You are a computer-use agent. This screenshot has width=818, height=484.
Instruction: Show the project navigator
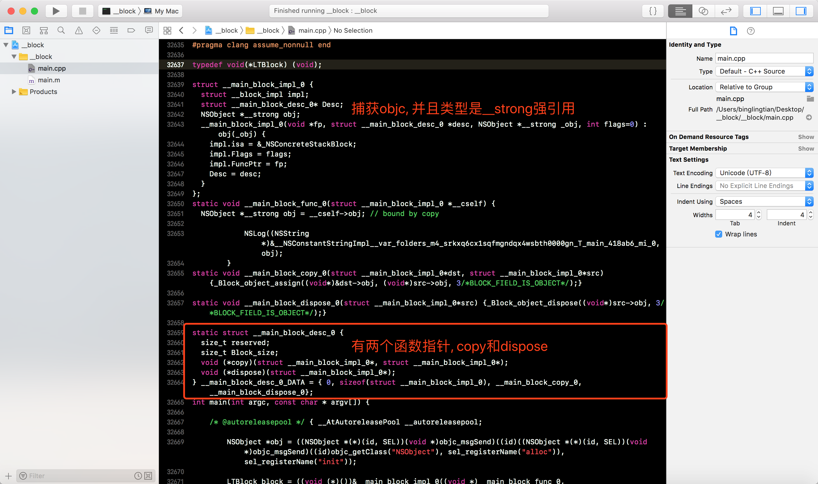9,30
